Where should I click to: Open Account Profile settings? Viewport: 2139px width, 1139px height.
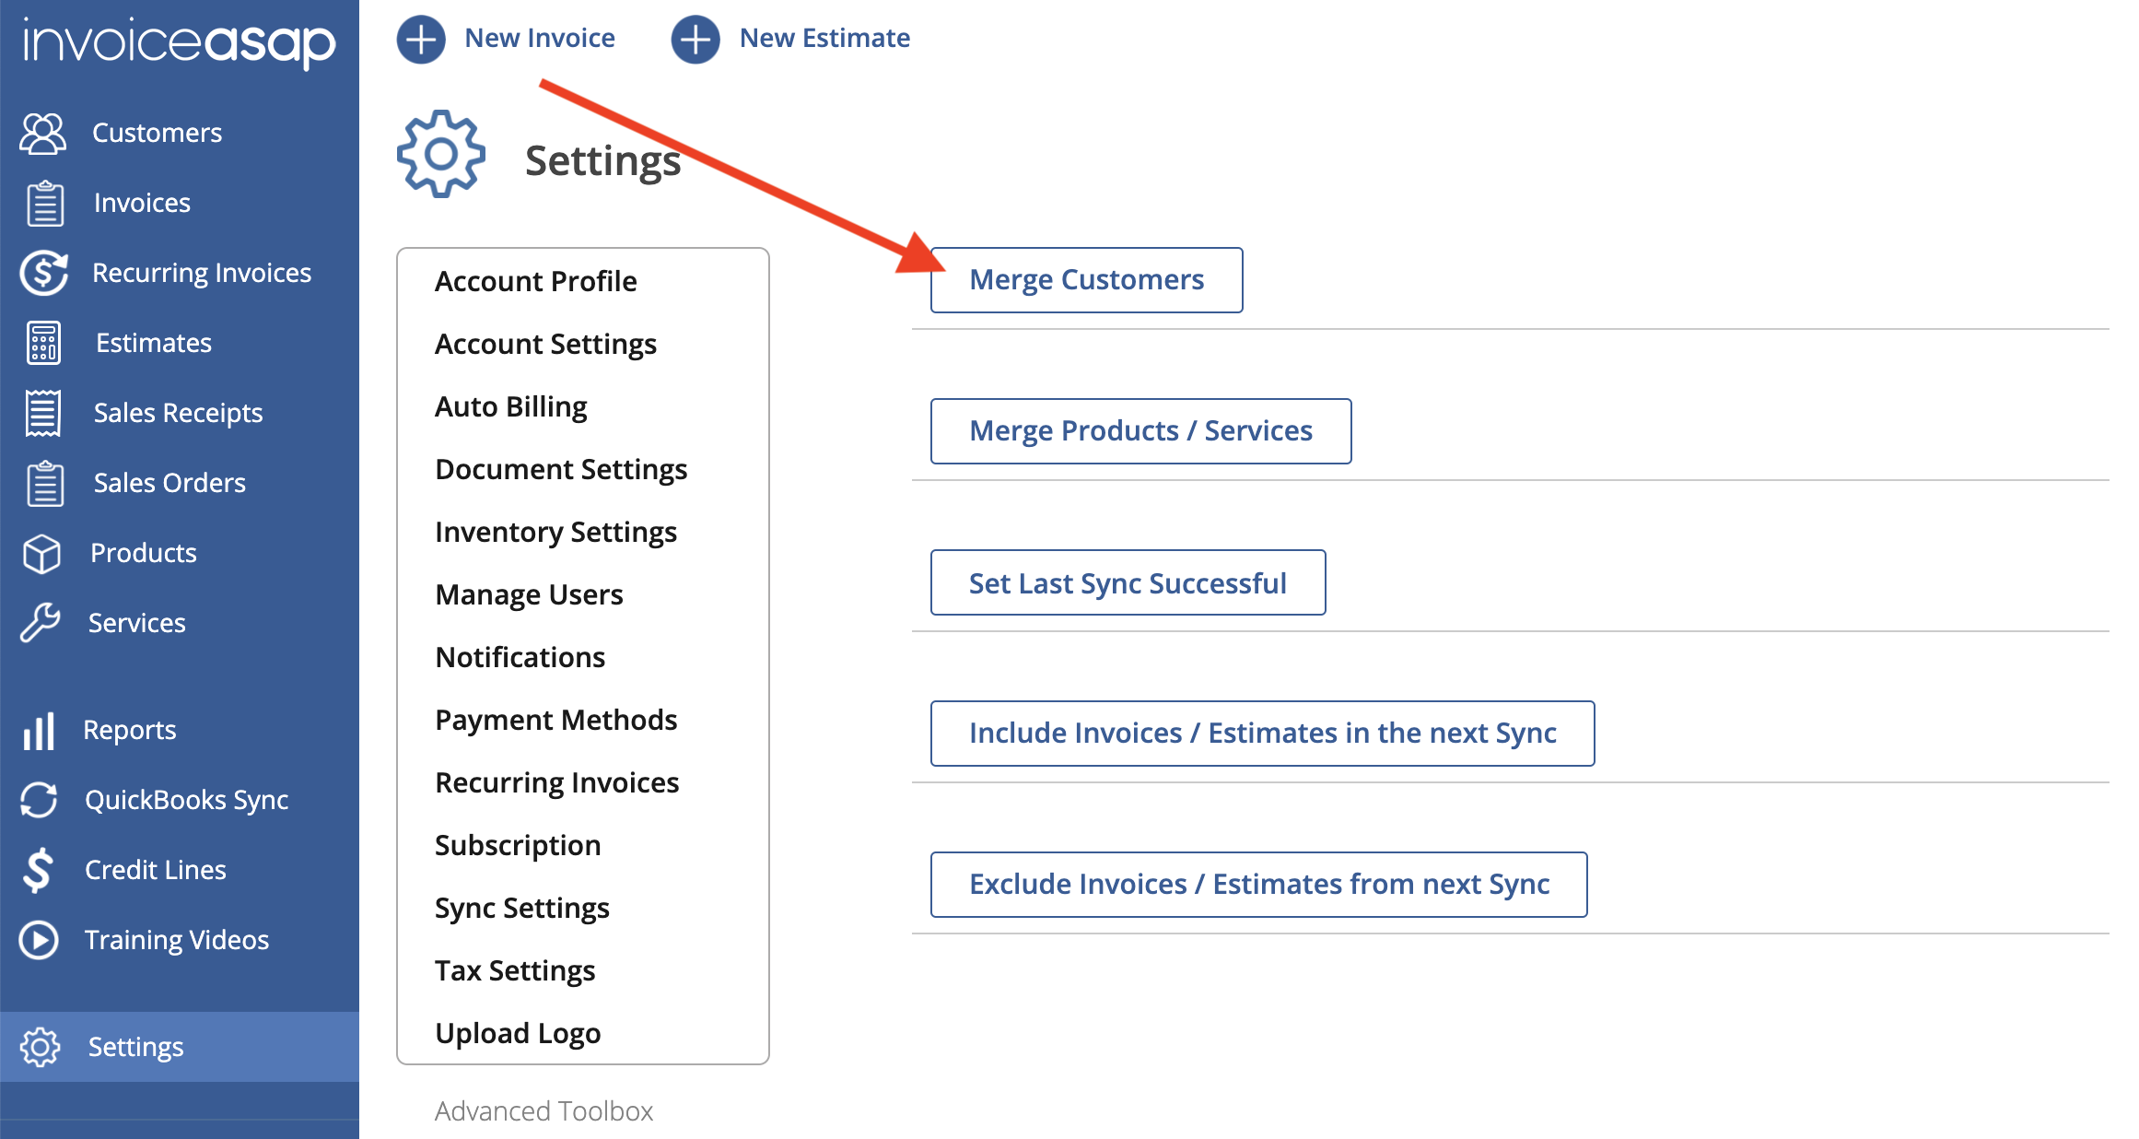pos(535,280)
